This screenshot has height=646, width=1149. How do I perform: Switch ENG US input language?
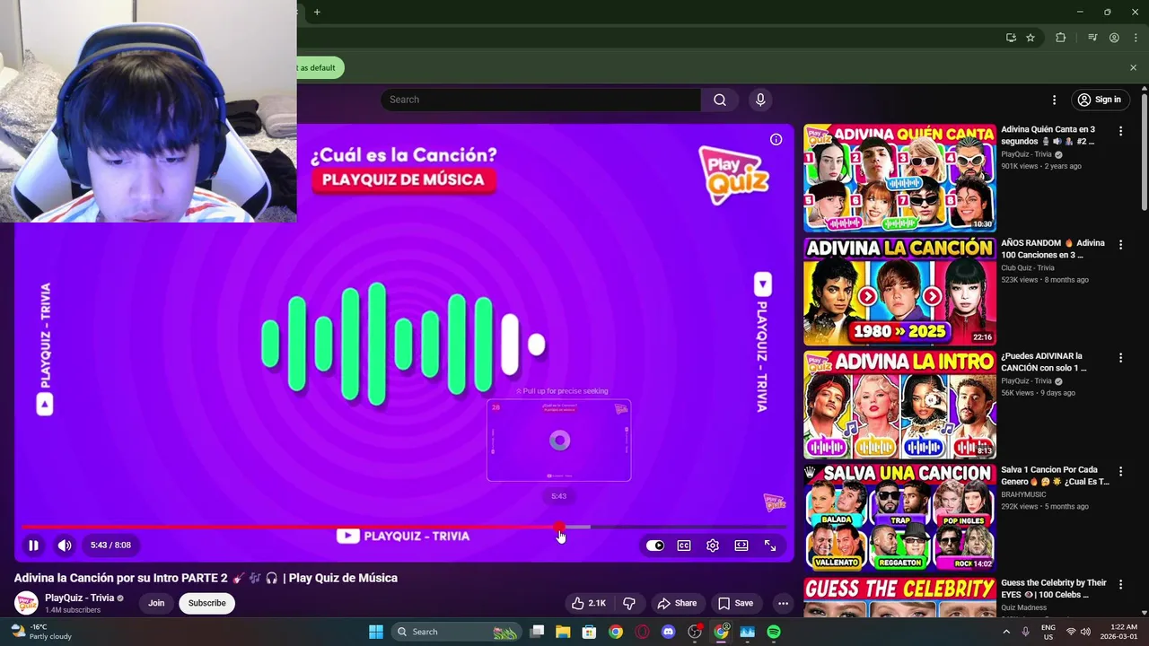pyautogui.click(x=1048, y=632)
